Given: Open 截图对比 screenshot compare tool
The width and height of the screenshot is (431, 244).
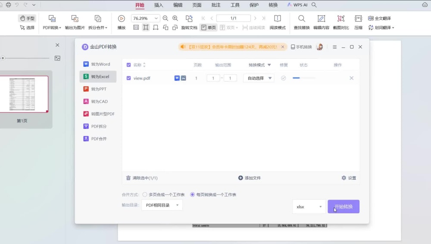Looking at the screenshot, I should pyautogui.click(x=341, y=22).
